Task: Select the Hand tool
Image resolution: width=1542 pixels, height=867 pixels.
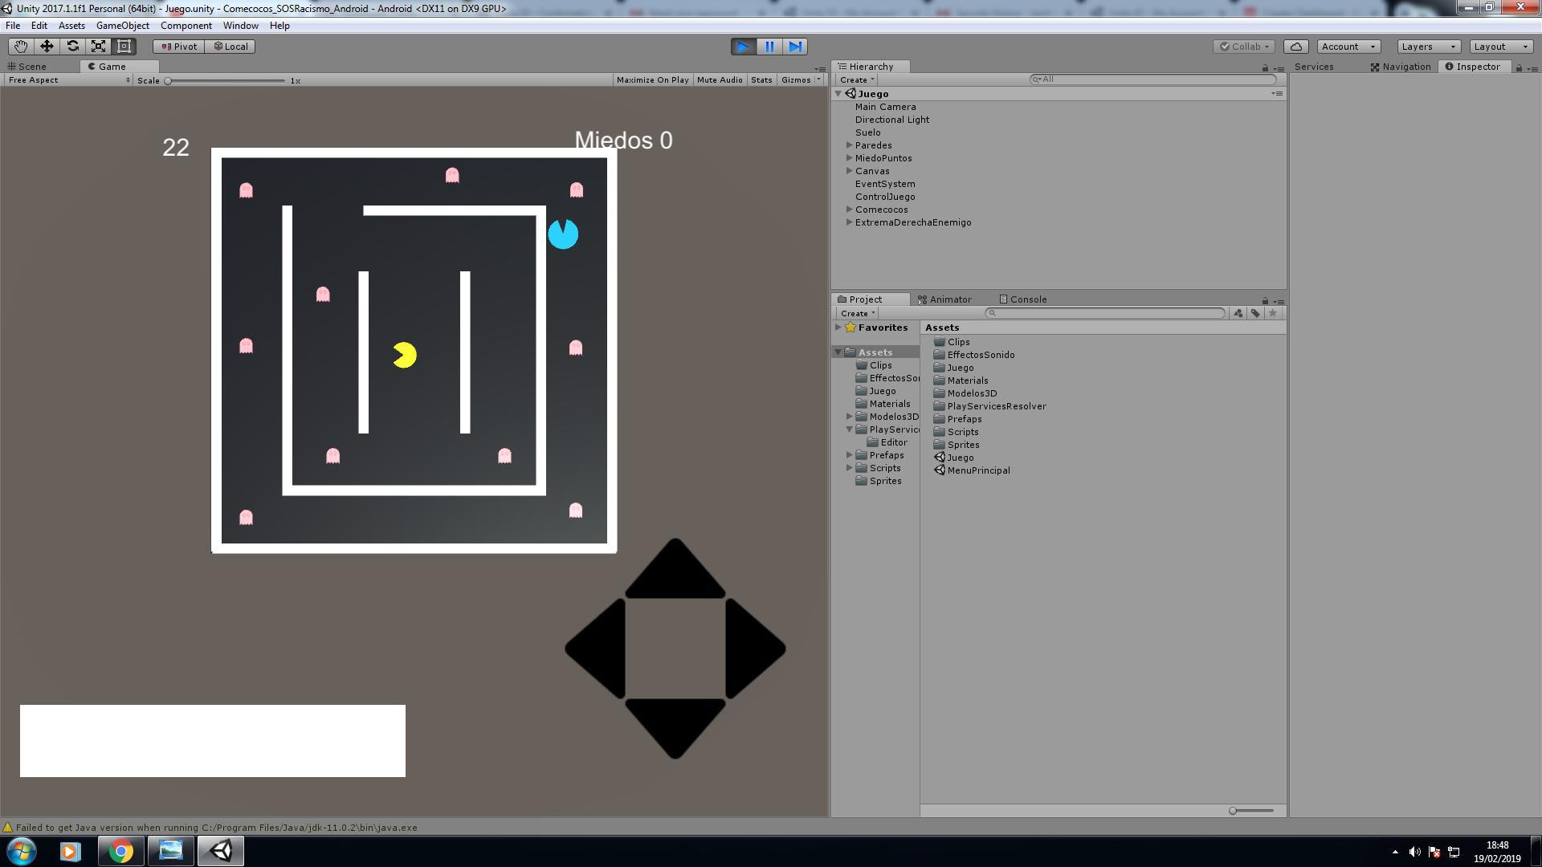Action: [x=20, y=47]
